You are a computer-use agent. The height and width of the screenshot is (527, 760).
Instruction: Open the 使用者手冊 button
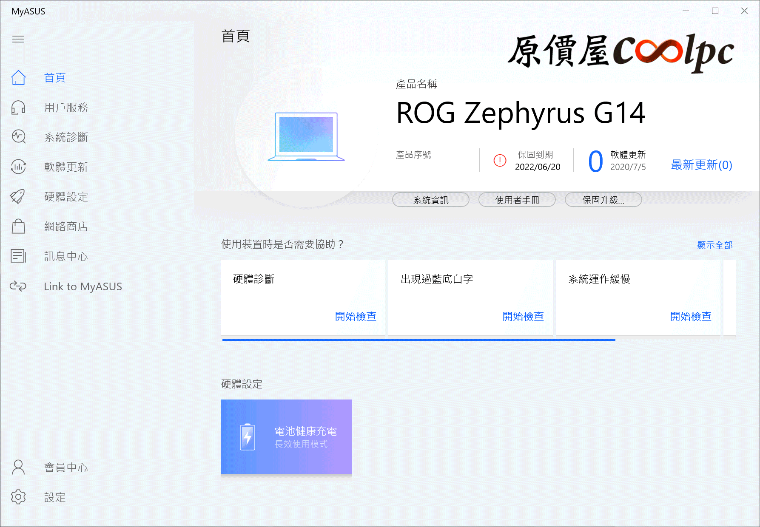[517, 200]
